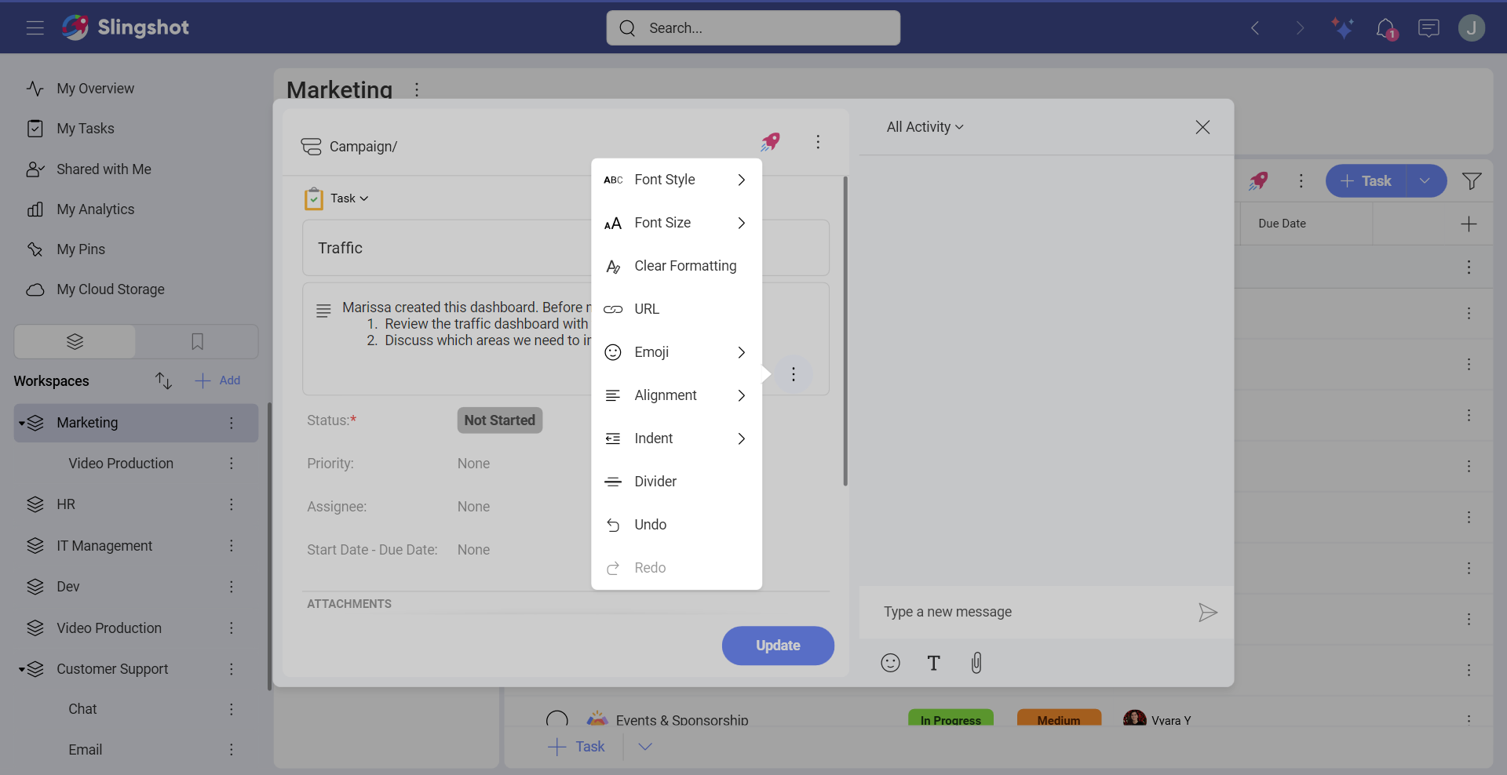Attach a file with the paperclip icon
Screen dimensions: 1507x775
coord(976,663)
